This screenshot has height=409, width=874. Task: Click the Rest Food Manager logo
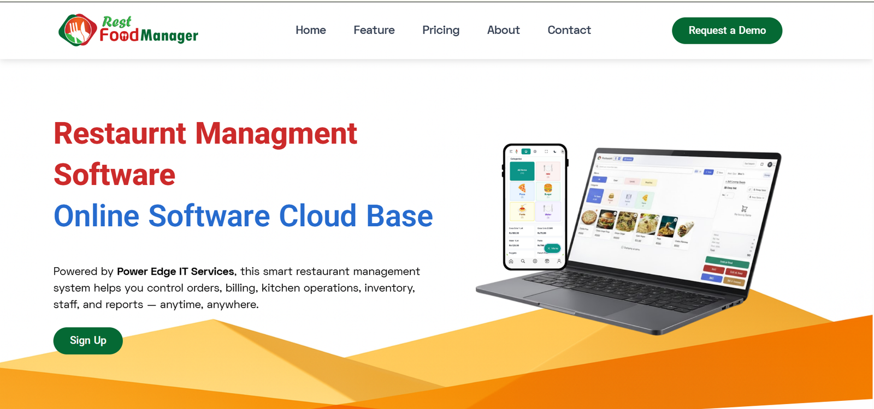tap(128, 30)
